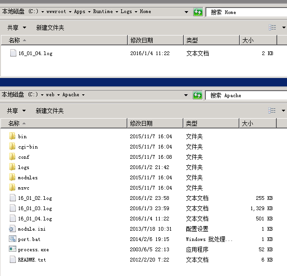Select the cgi-bin folder icon
This screenshot has height=276, width=287.
(x=13, y=147)
